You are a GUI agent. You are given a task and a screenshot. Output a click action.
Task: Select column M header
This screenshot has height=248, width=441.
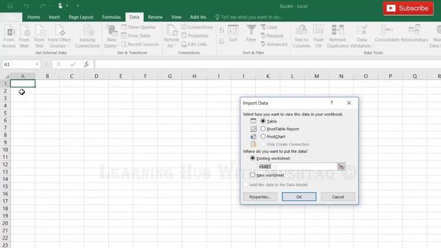tap(317, 76)
